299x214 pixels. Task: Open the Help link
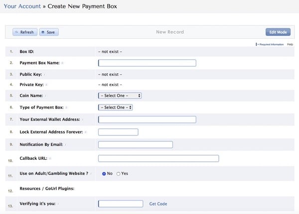pyautogui.click(x=290, y=44)
